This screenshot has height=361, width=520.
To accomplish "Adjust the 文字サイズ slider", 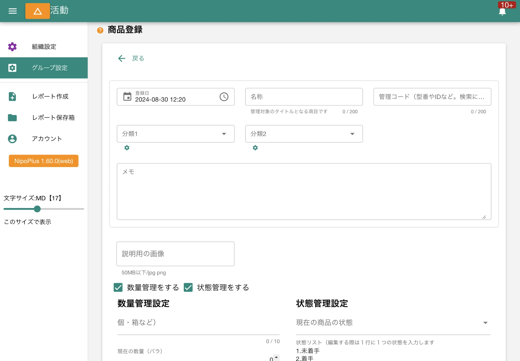I will click(x=37, y=209).
